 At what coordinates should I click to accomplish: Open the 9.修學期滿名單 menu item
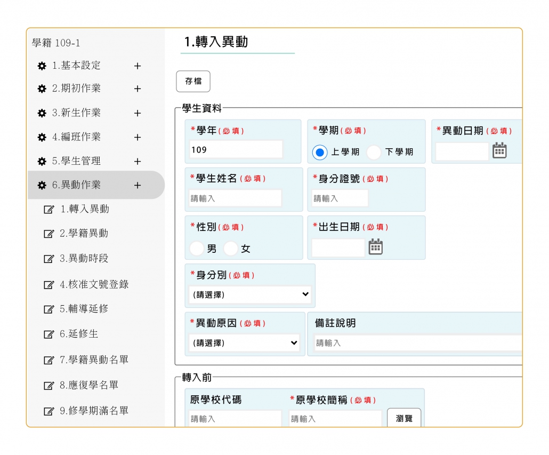pos(94,411)
